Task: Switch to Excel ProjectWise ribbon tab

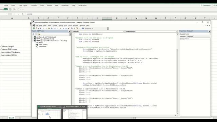Action: (x=82, y=5)
